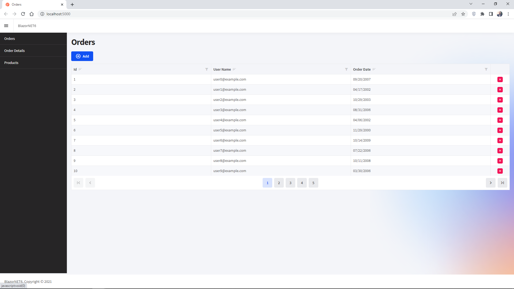The height and width of the screenshot is (289, 514).
Task: Open Order Details in sidebar
Action: (14, 51)
